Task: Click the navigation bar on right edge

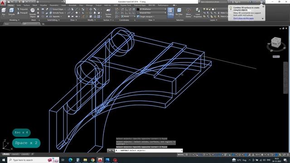Action: 285,77
